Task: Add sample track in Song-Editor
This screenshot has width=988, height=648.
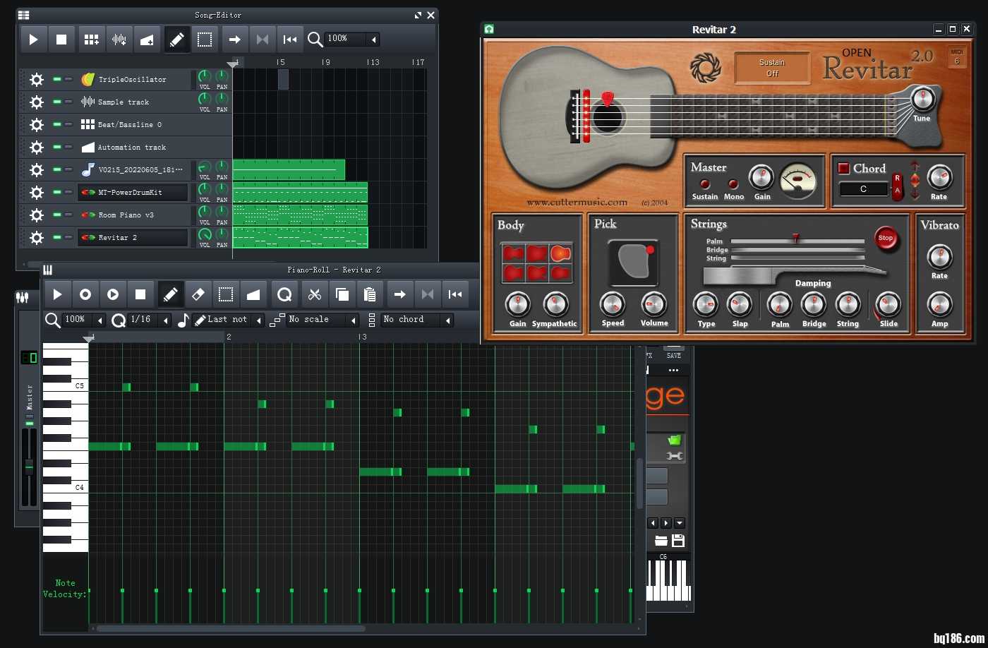Action: point(120,40)
